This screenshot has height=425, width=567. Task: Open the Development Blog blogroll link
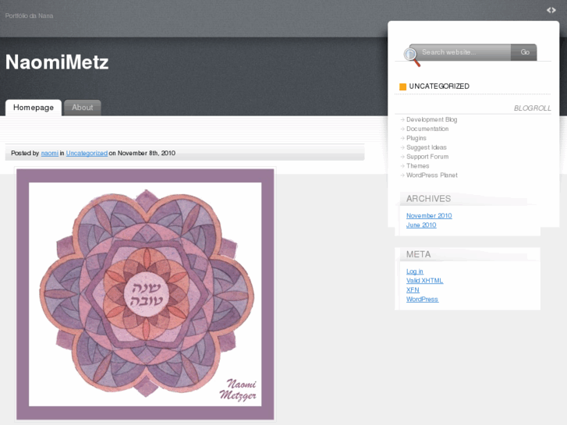click(x=431, y=119)
